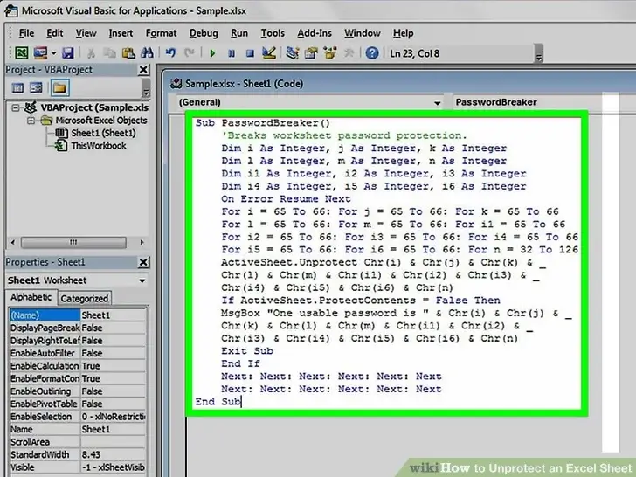Click the Break pause icon
The image size is (636, 477).
tap(232, 53)
